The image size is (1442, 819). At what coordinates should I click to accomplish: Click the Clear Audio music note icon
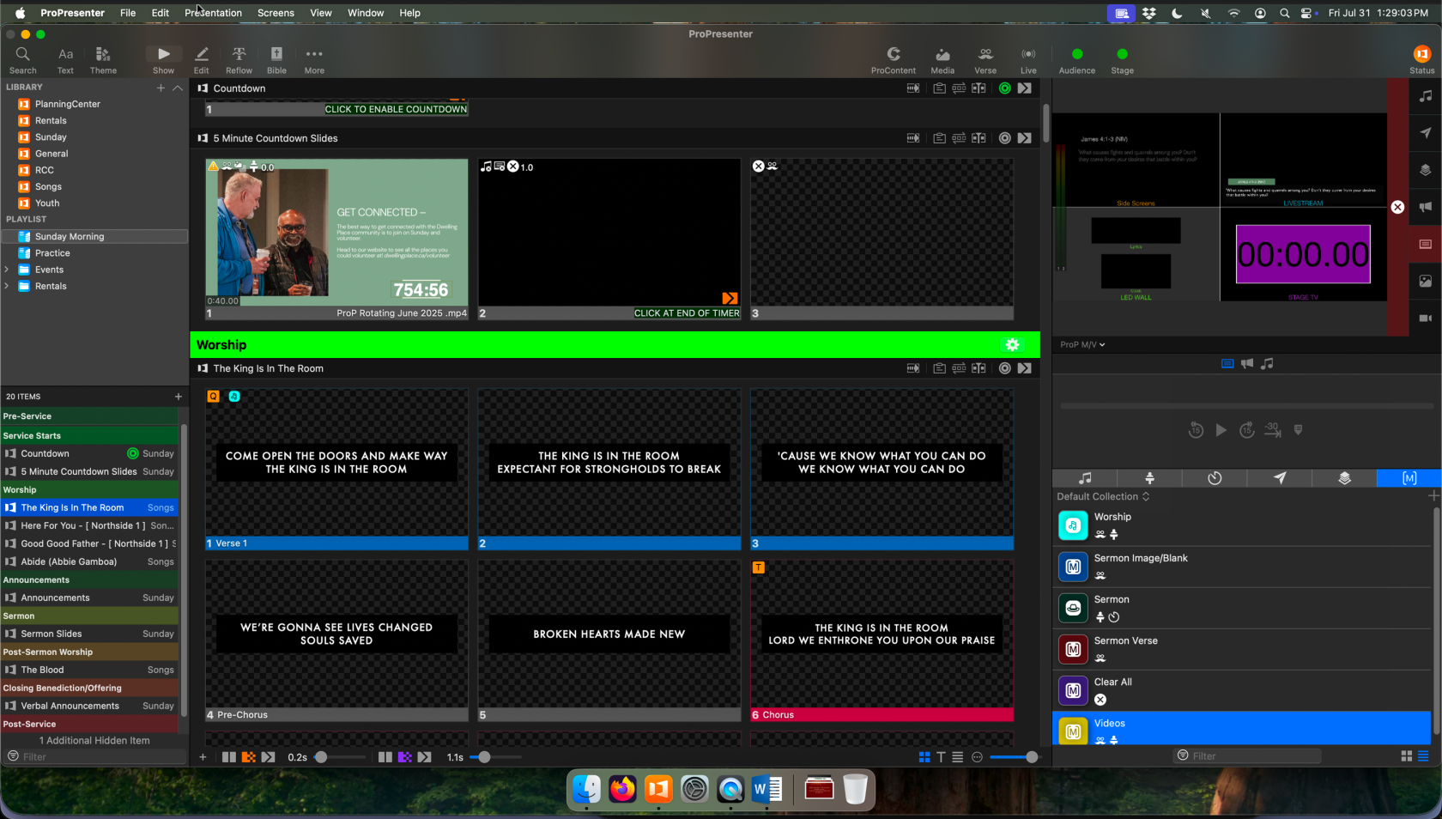1426,96
